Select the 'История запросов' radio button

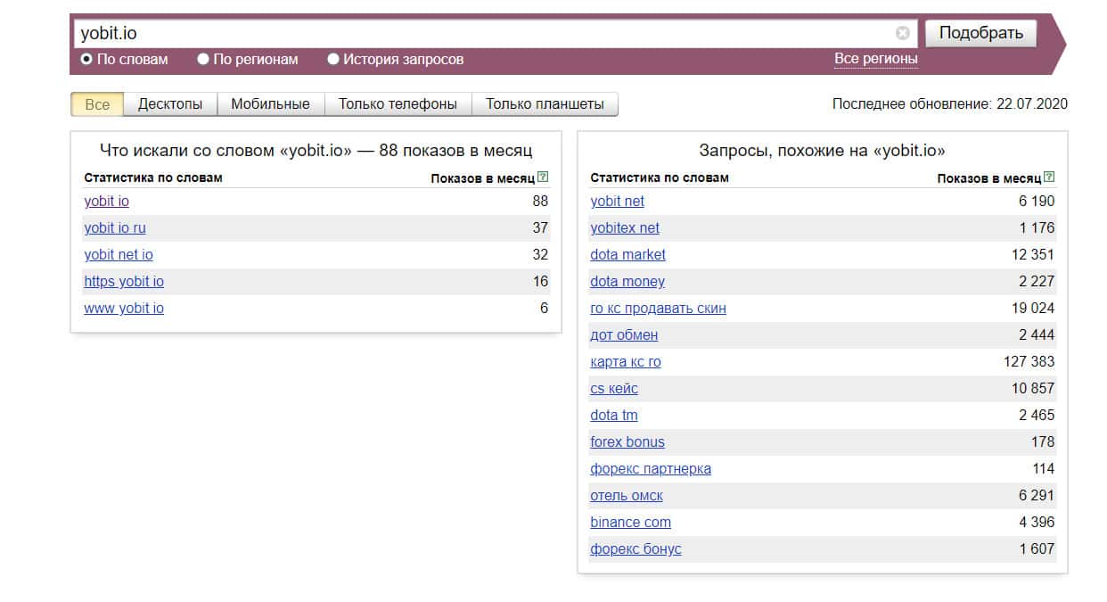(x=333, y=60)
